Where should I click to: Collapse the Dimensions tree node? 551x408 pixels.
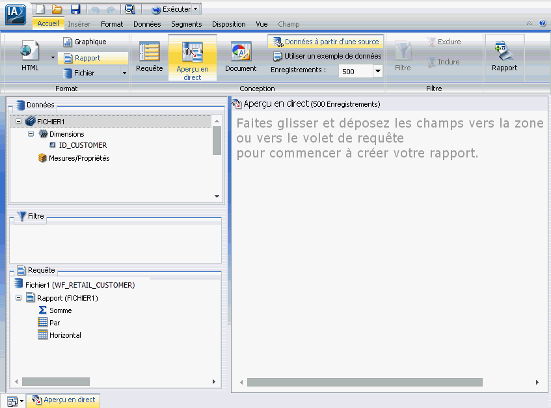pyautogui.click(x=31, y=134)
